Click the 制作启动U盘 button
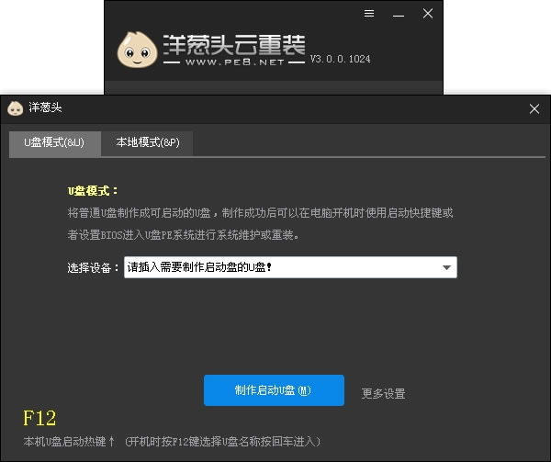This screenshot has height=462, width=551. 274,390
